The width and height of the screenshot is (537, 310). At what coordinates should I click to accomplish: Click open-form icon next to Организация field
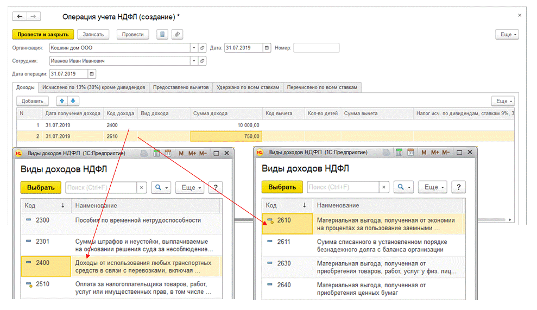click(x=203, y=48)
